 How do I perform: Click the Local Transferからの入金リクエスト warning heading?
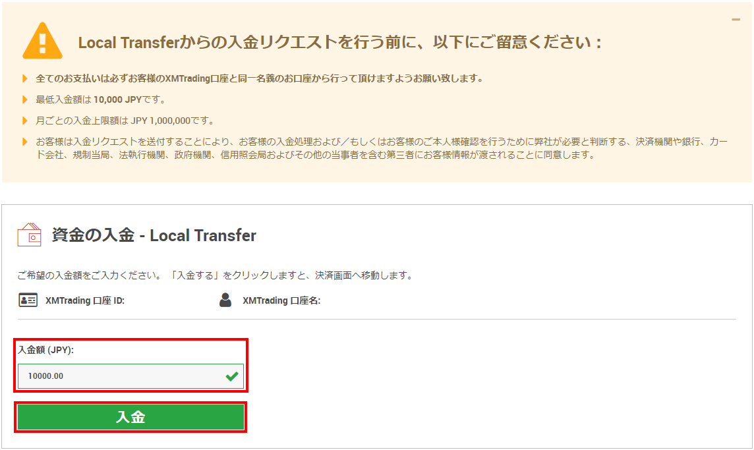tap(340, 42)
